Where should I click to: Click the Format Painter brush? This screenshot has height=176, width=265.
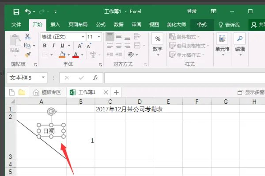pos(27,55)
